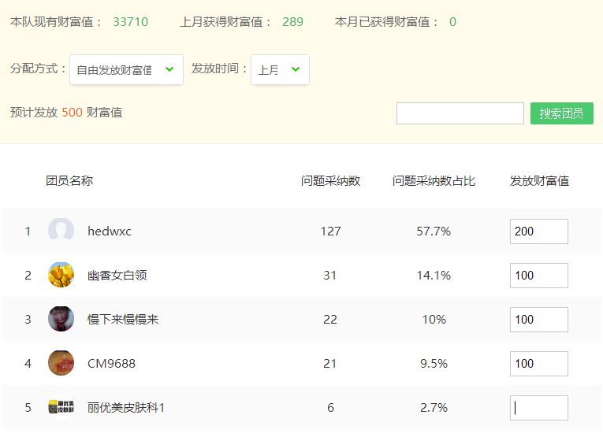603x437 pixels.
Task: Click the adoption count 31
Action: [330, 276]
